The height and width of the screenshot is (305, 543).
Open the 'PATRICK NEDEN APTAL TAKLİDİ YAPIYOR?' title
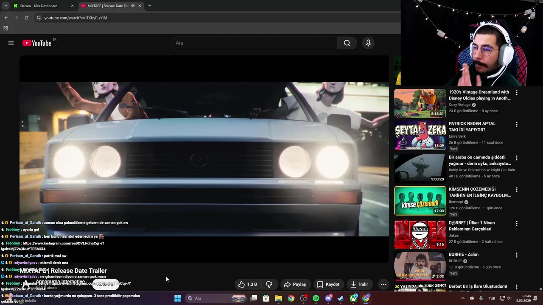472,127
